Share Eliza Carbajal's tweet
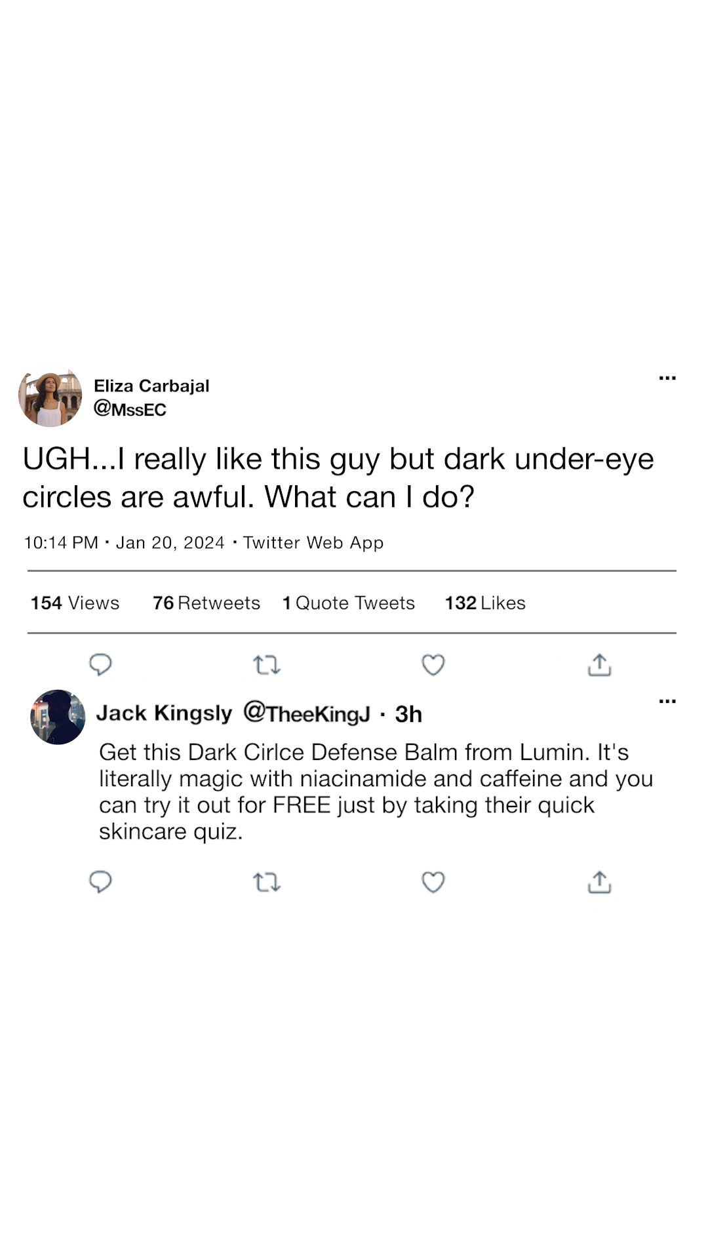The image size is (708, 1259). [x=599, y=665]
